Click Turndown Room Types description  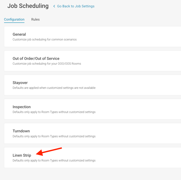pyautogui.click(x=54, y=136)
